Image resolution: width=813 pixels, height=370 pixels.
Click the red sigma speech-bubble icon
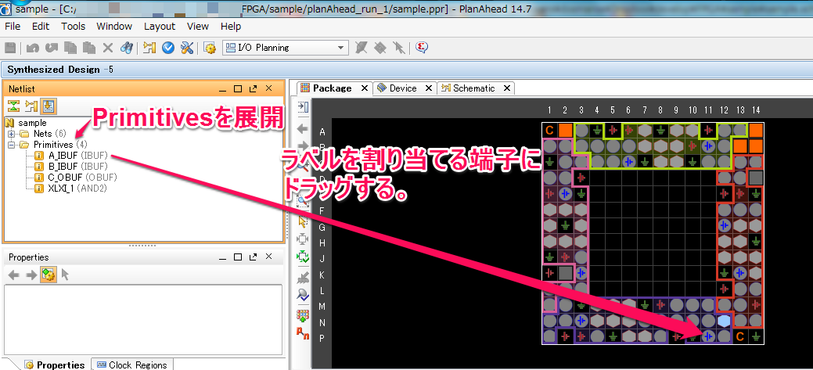tap(422, 48)
